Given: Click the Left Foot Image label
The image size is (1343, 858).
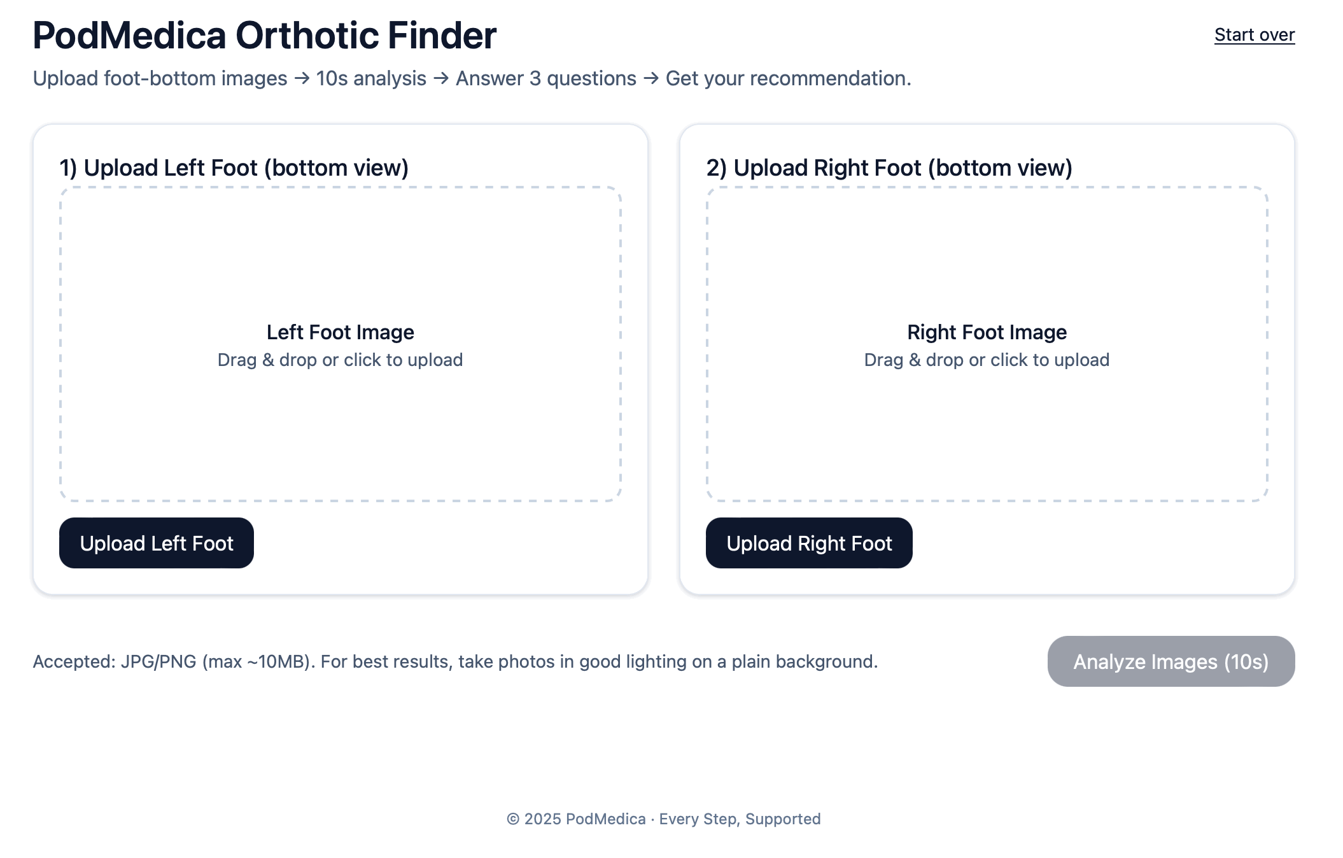Looking at the screenshot, I should tap(340, 332).
